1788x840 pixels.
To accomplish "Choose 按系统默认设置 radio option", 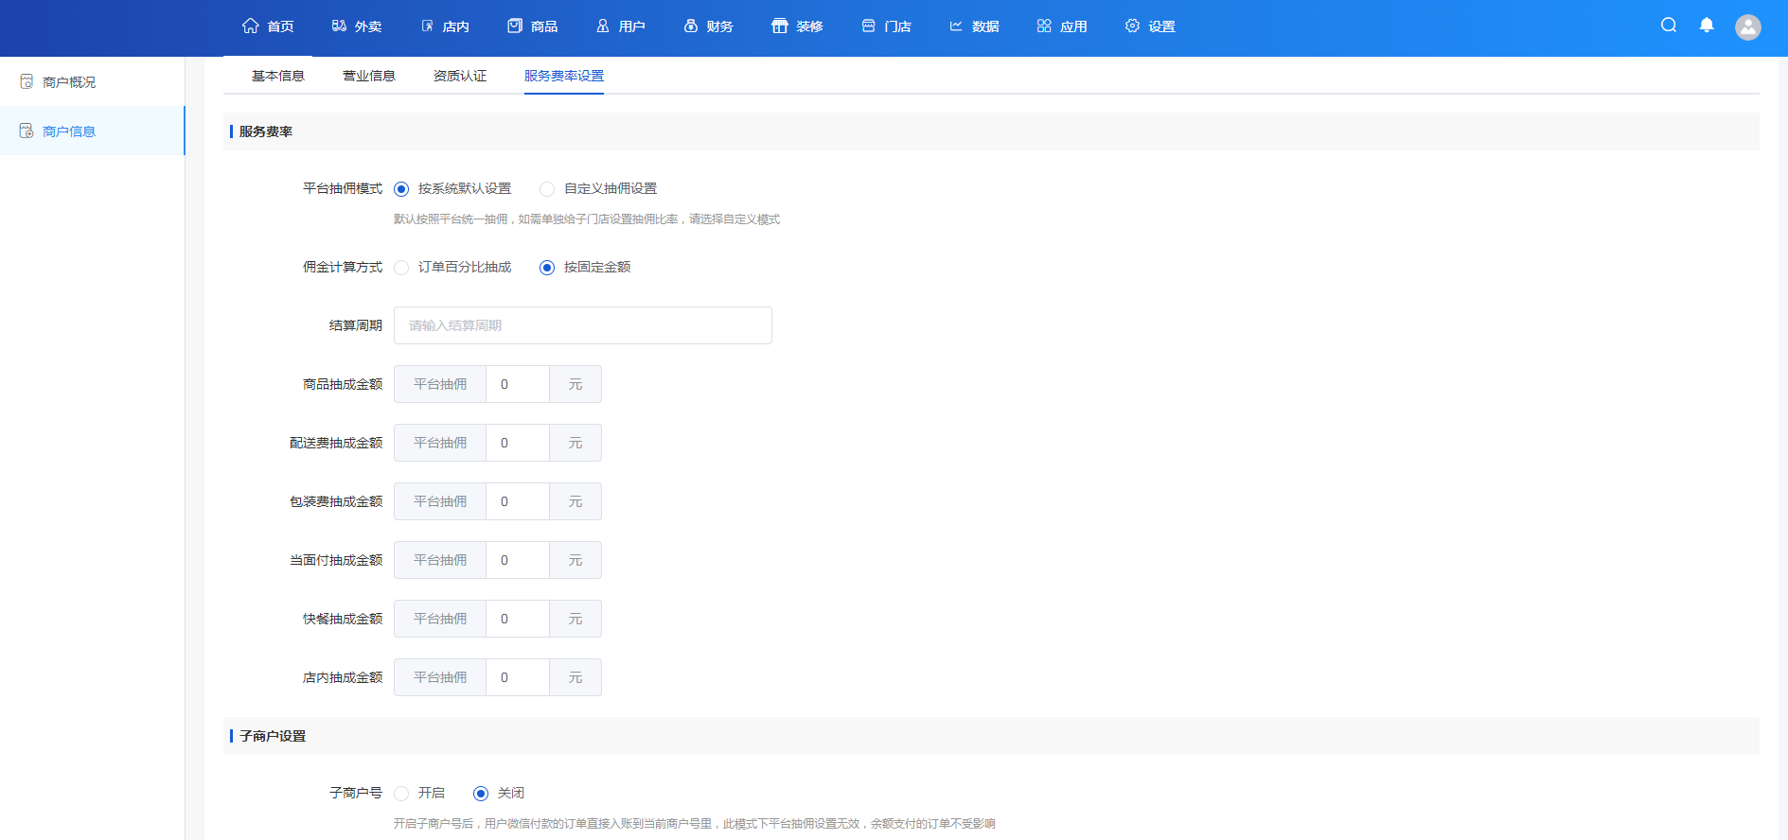I will click(401, 189).
